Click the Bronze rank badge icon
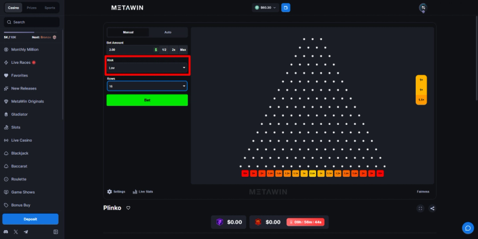This screenshot has width=478, height=239. coord(54,37)
